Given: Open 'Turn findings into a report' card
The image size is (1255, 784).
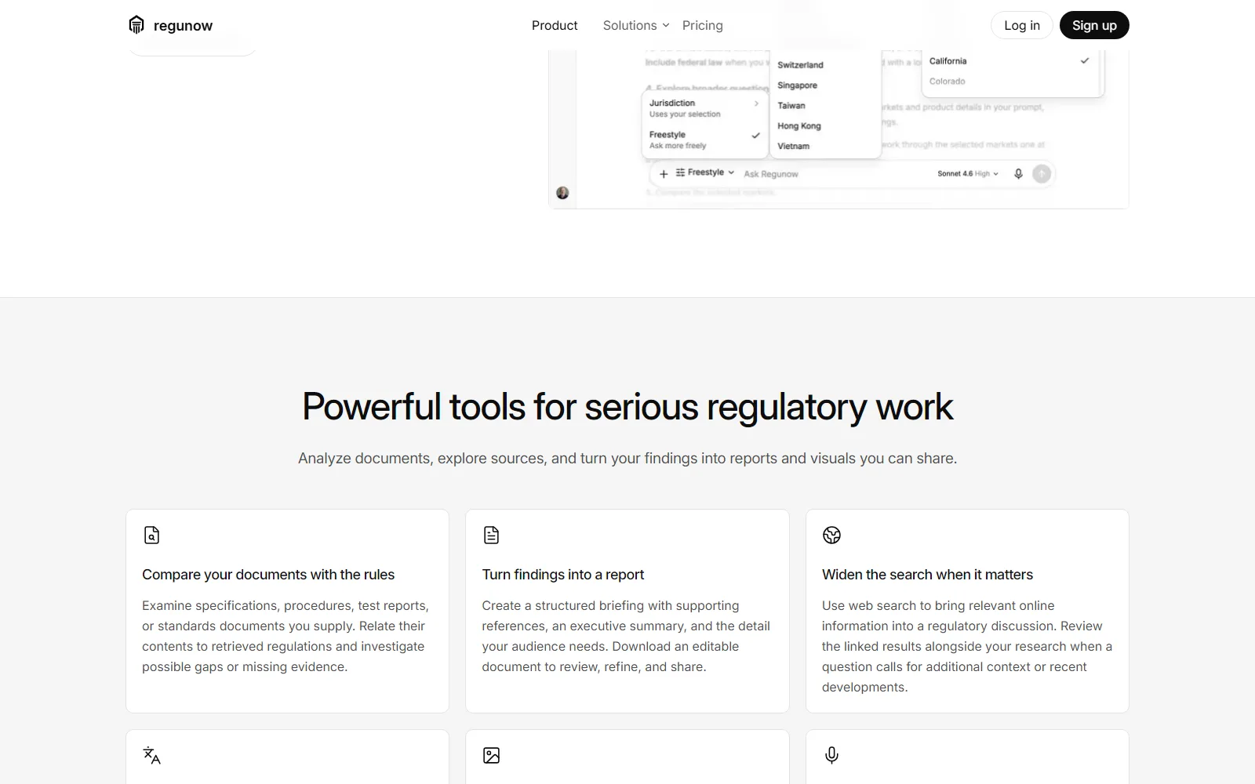Looking at the screenshot, I should tap(627, 611).
